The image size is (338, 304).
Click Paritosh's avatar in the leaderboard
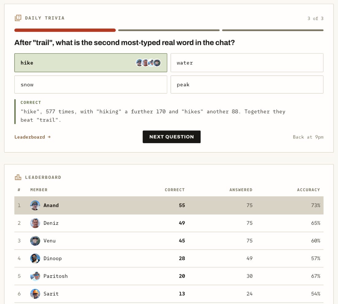(35, 276)
